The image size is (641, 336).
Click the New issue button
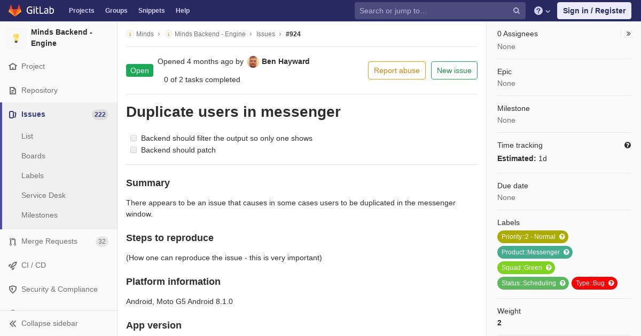coord(454,70)
